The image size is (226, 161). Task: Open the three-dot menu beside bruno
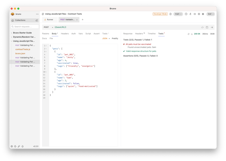click(x=37, y=14)
